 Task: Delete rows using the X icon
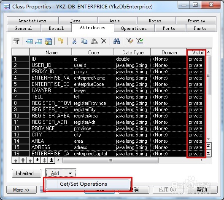[x=104, y=41]
